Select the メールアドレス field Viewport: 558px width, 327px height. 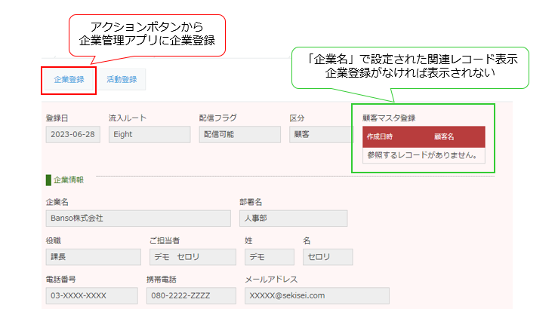[316, 295]
